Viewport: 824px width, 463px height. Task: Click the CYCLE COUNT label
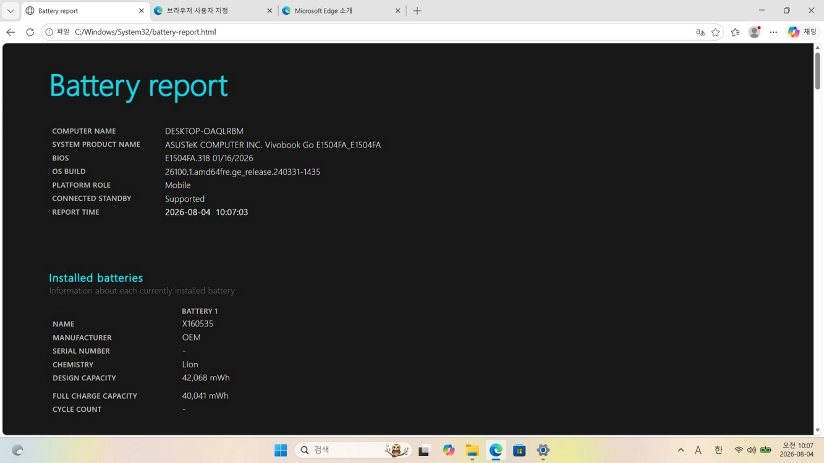pos(77,409)
